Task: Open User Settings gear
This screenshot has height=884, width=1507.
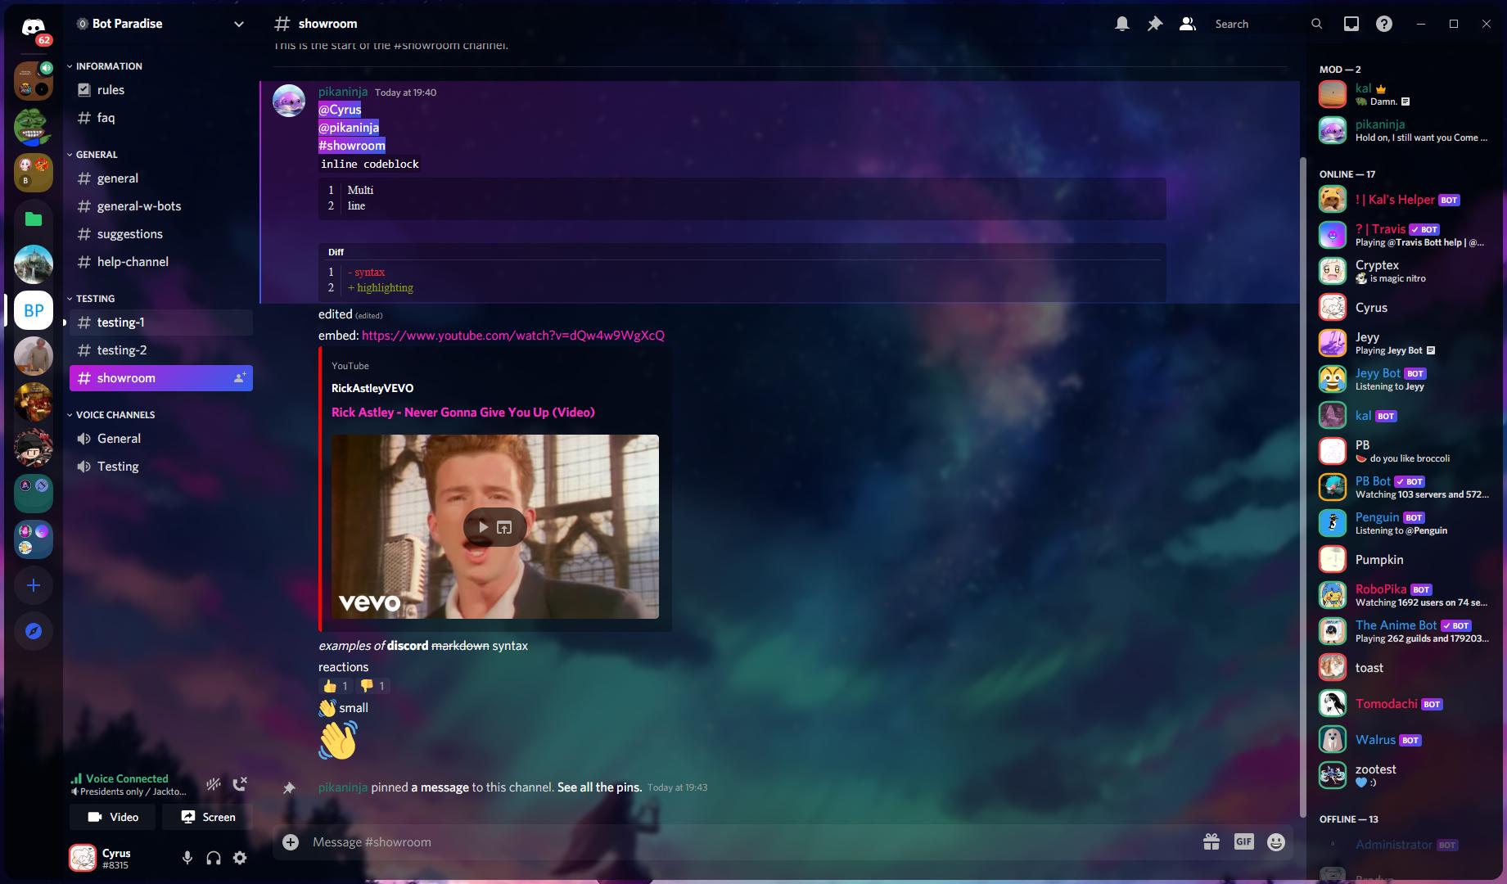Action: tap(240, 857)
